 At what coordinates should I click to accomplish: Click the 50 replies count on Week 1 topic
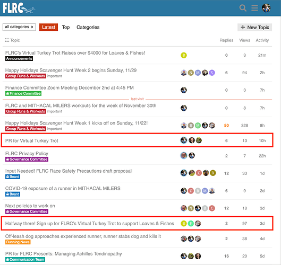tap(226, 126)
